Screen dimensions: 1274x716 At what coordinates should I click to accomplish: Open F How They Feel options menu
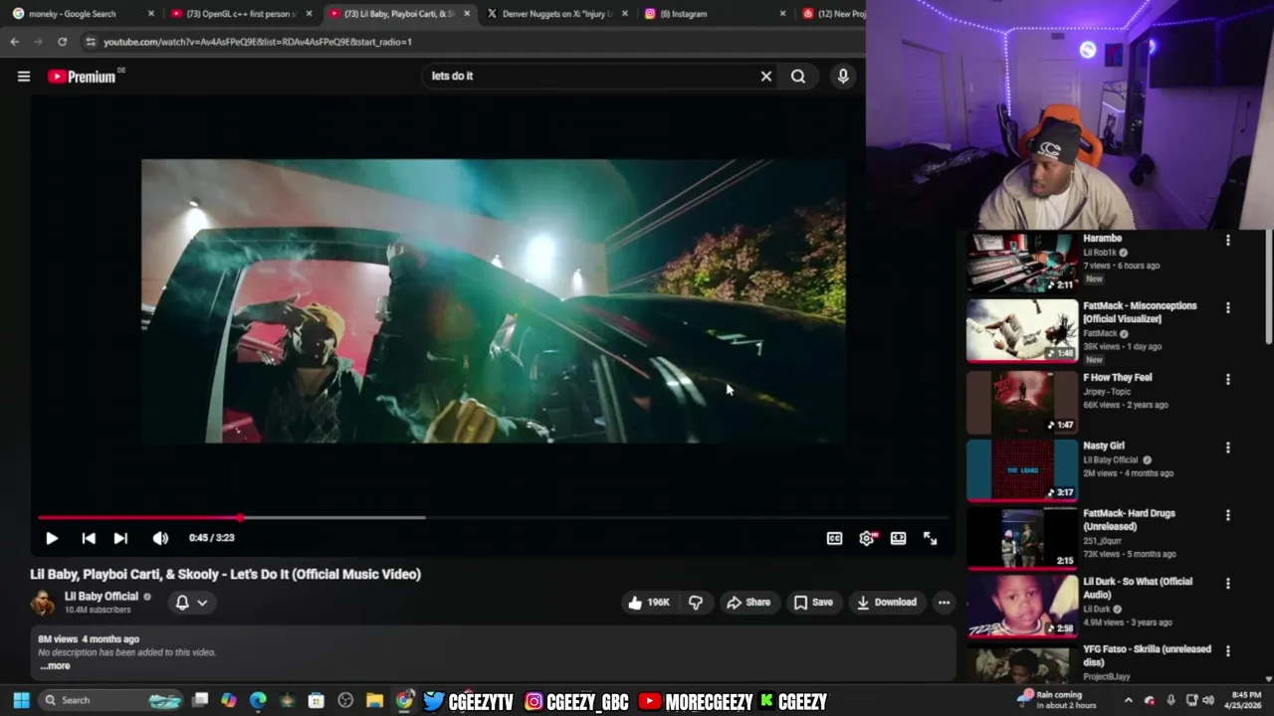[x=1227, y=380]
